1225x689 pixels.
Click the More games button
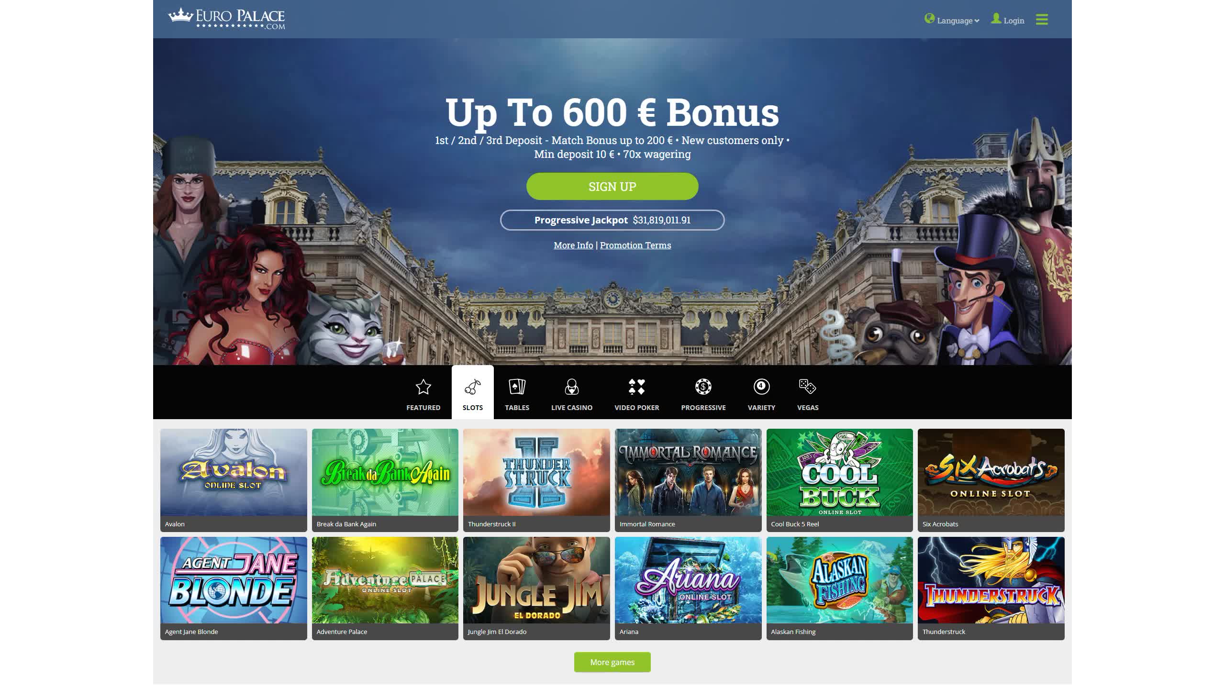coord(612,662)
